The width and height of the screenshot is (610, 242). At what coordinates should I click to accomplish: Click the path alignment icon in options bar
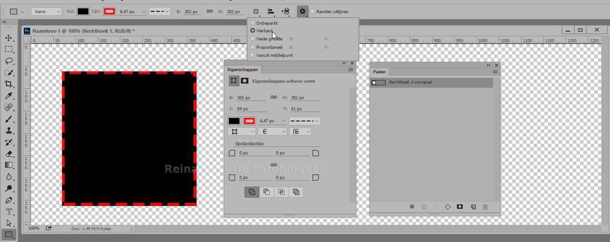(270, 12)
